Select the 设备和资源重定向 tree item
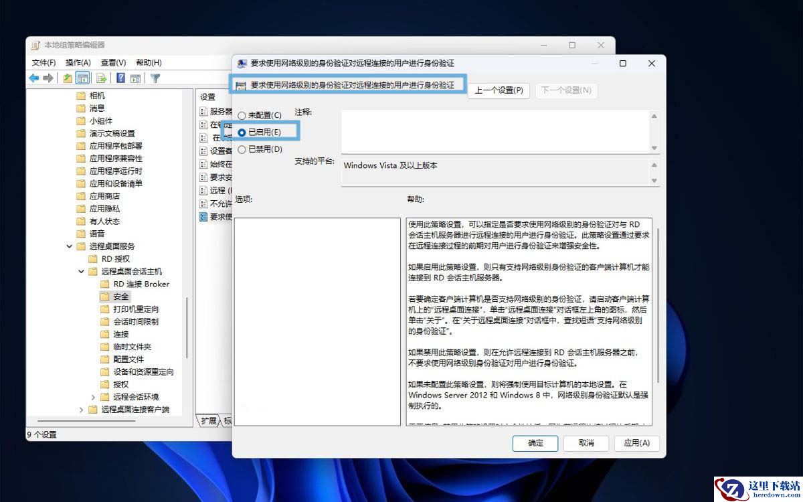 tap(143, 372)
